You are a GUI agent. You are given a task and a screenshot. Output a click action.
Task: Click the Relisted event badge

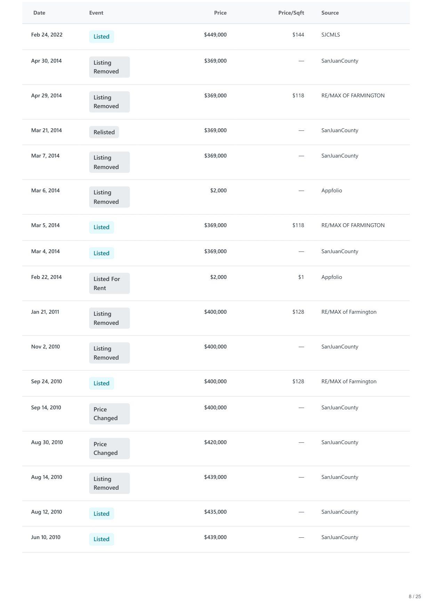[x=104, y=132]
